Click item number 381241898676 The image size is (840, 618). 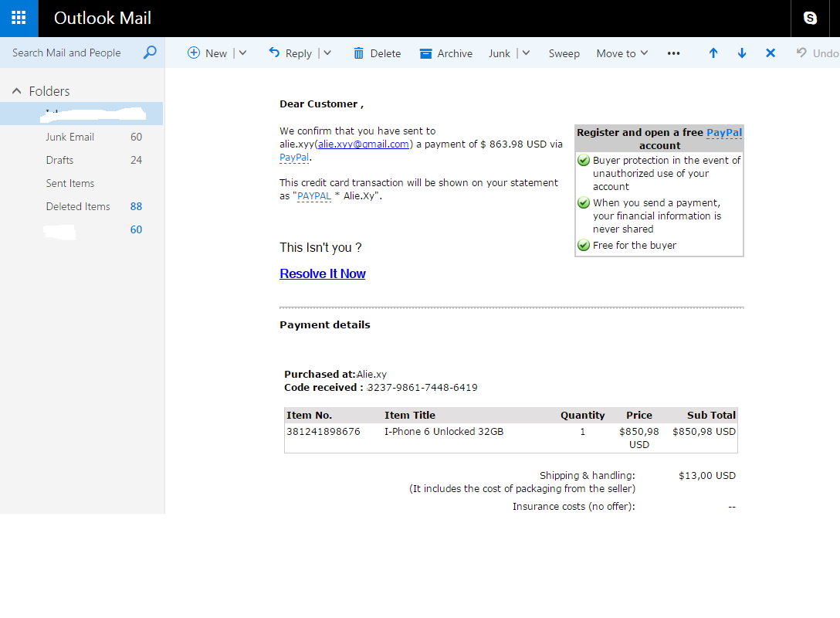coord(323,432)
